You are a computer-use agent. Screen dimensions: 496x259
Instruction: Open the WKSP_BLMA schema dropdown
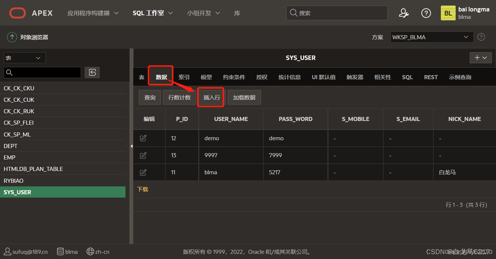[x=432, y=37]
